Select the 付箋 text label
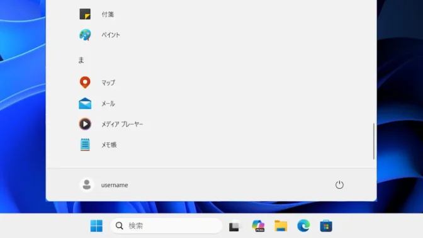This screenshot has width=423, height=238. [108, 14]
